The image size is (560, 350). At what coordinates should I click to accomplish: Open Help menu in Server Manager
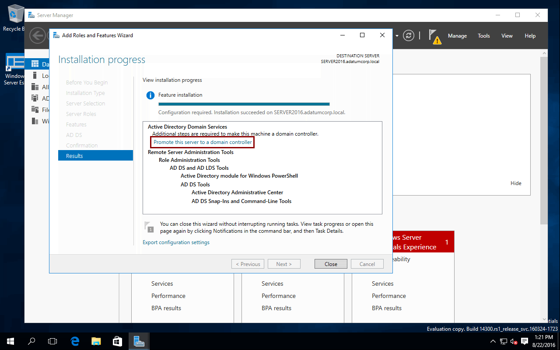(530, 36)
